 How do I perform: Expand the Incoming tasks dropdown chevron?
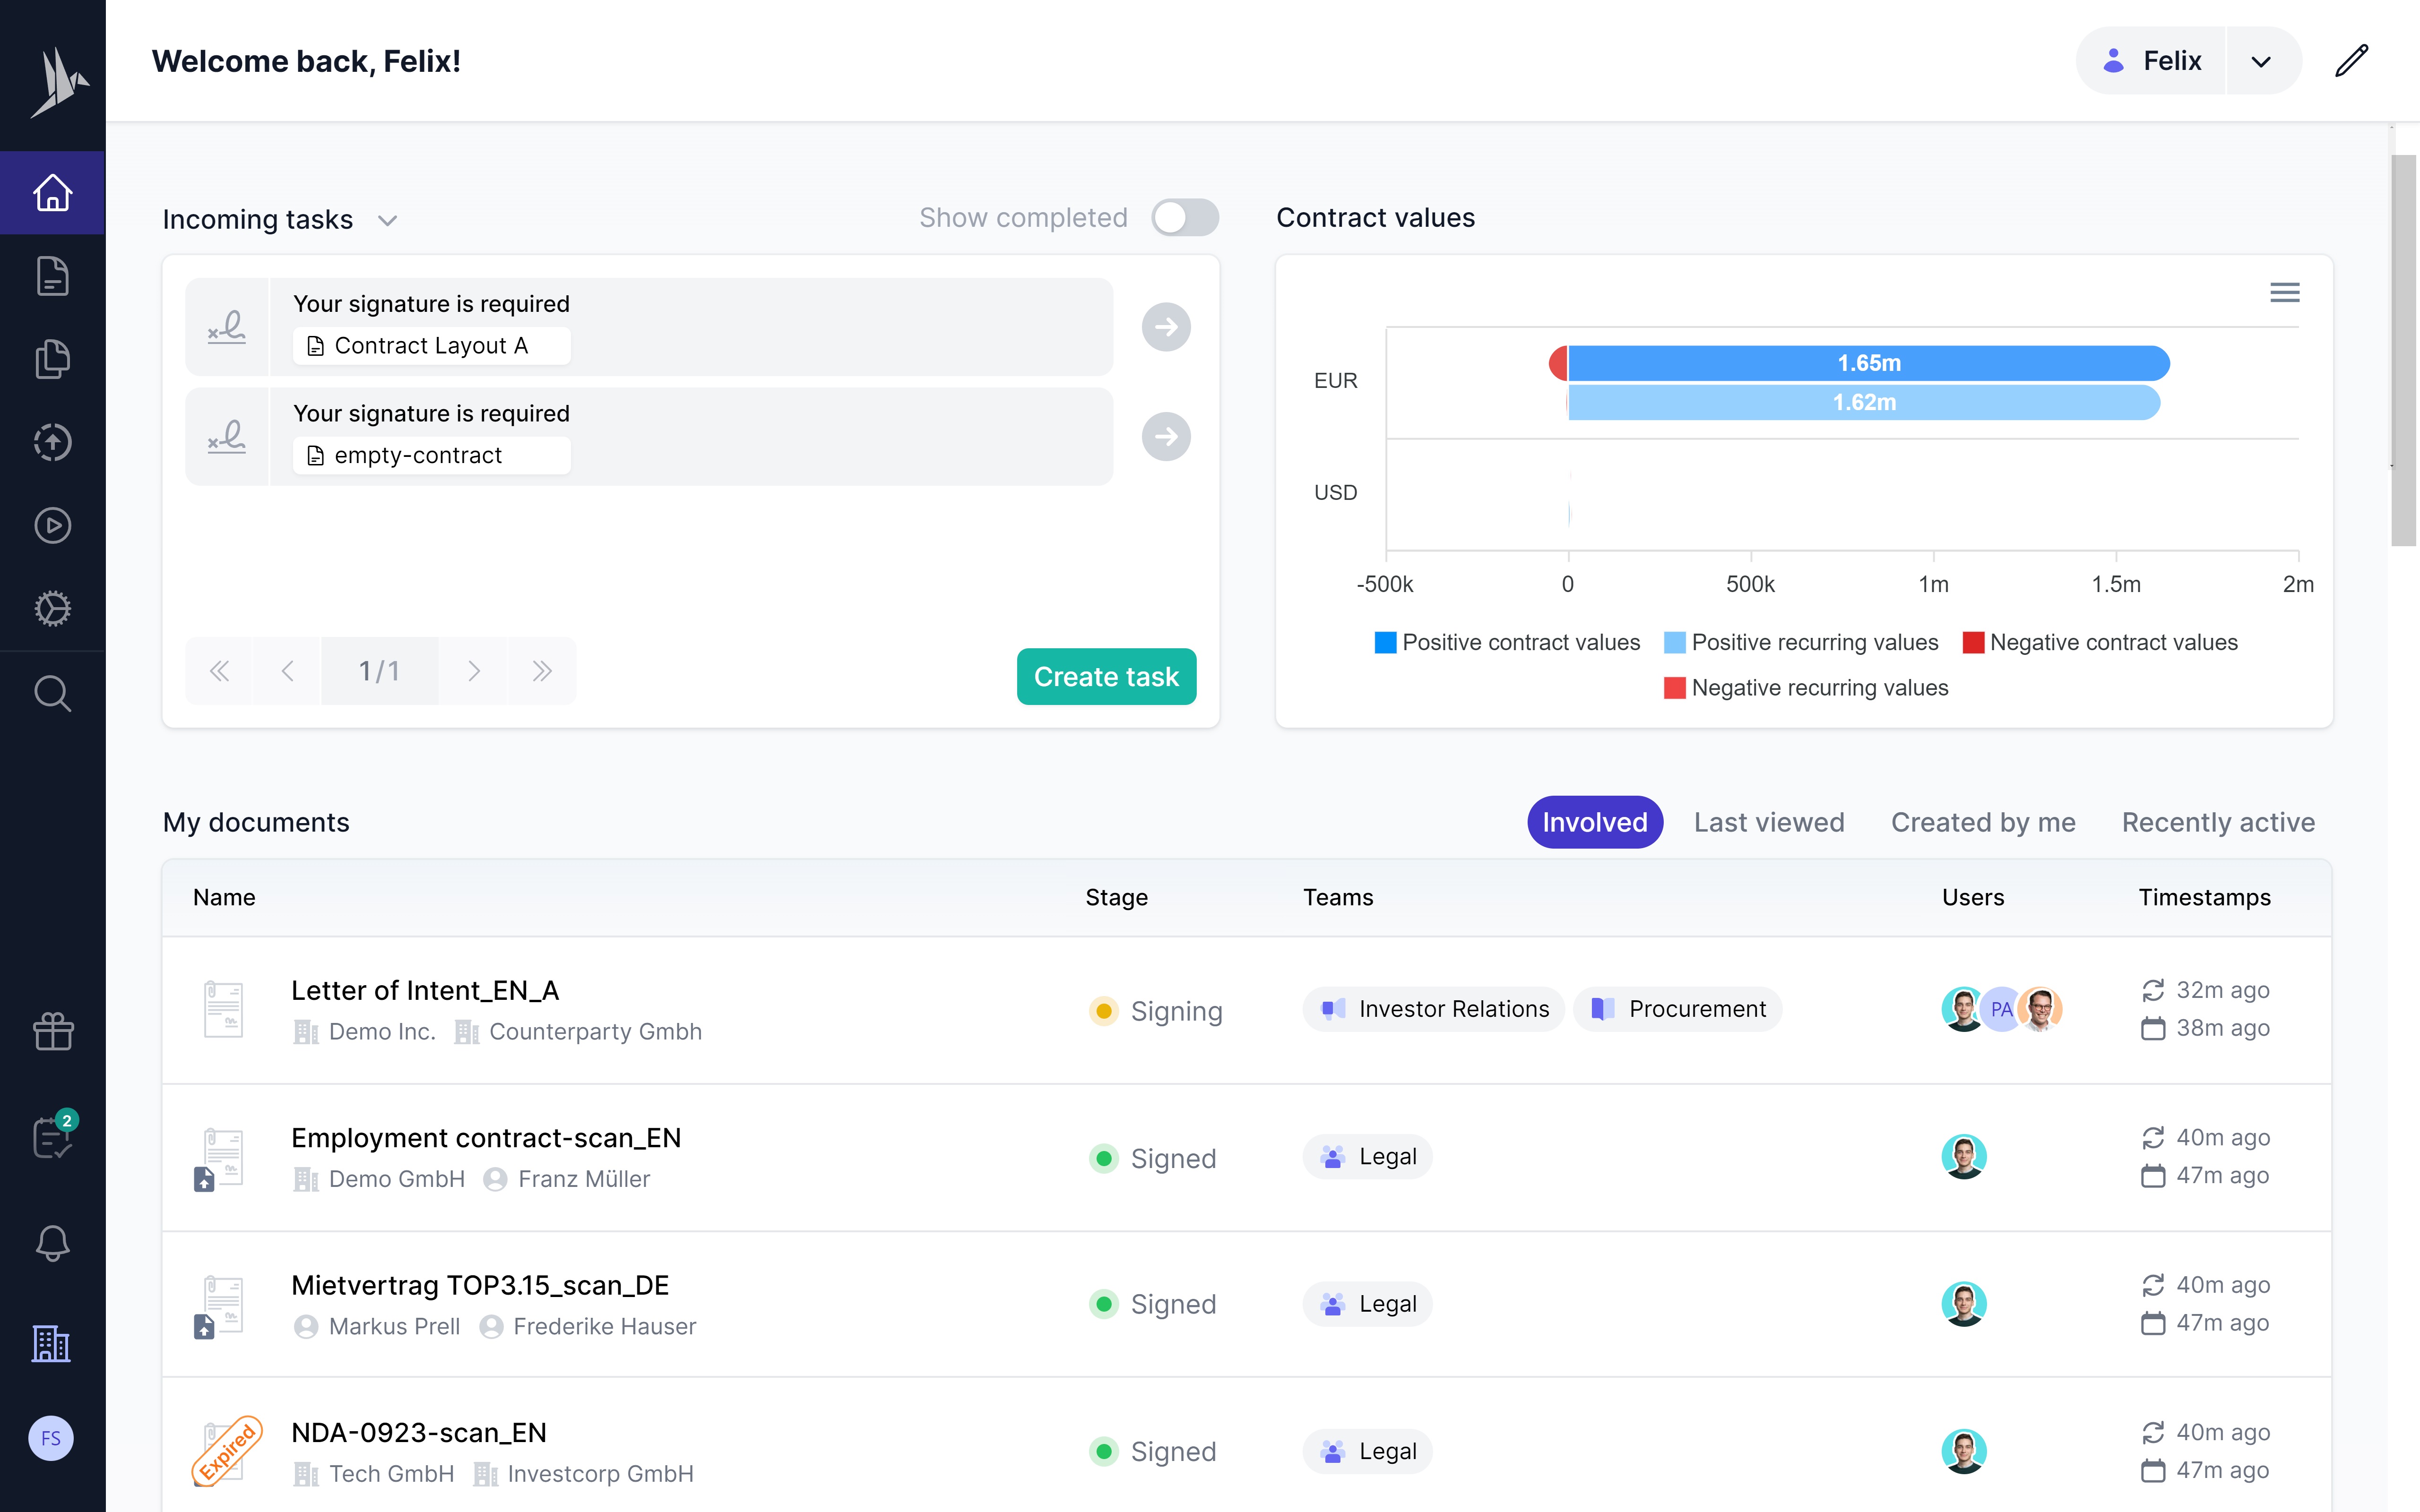(x=388, y=220)
